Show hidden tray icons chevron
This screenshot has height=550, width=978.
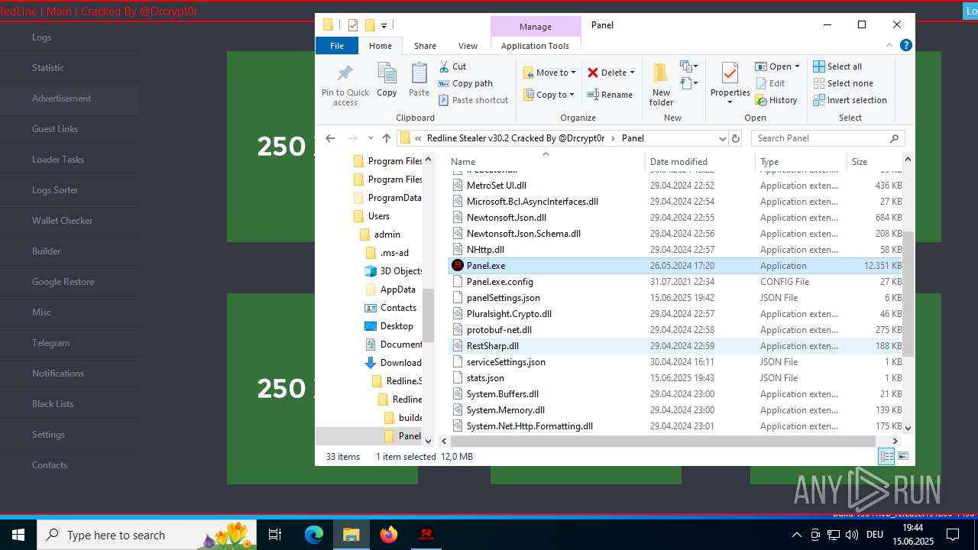coord(796,535)
